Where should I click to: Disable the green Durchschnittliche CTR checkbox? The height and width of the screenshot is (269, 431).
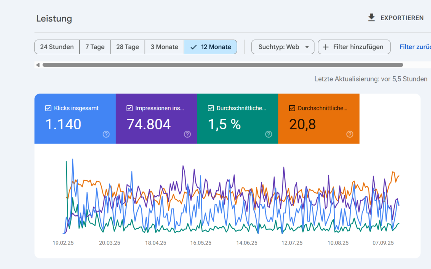click(211, 108)
